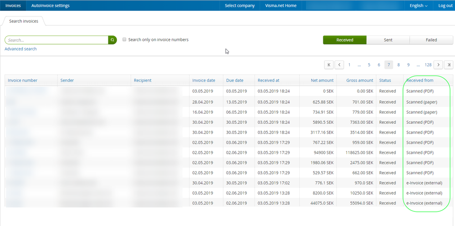The height and width of the screenshot is (226, 455).
Task: Go to Visma.net Home
Action: tap(281, 5)
